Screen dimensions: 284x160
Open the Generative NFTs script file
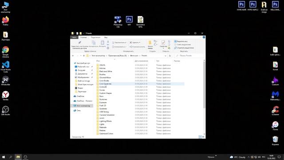click(x=140, y=22)
